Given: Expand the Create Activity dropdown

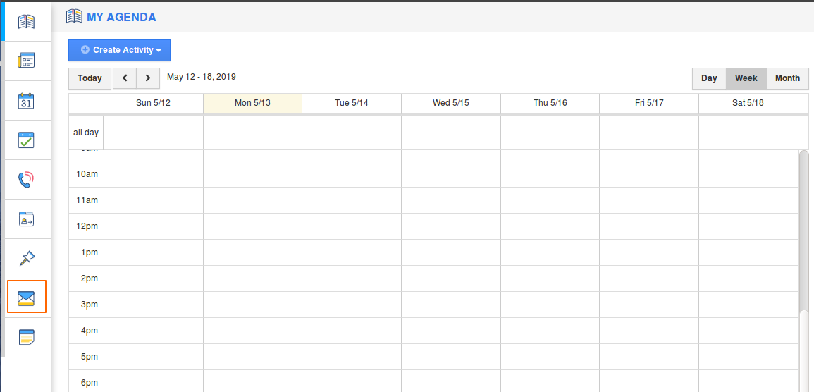Looking at the screenshot, I should [x=119, y=50].
